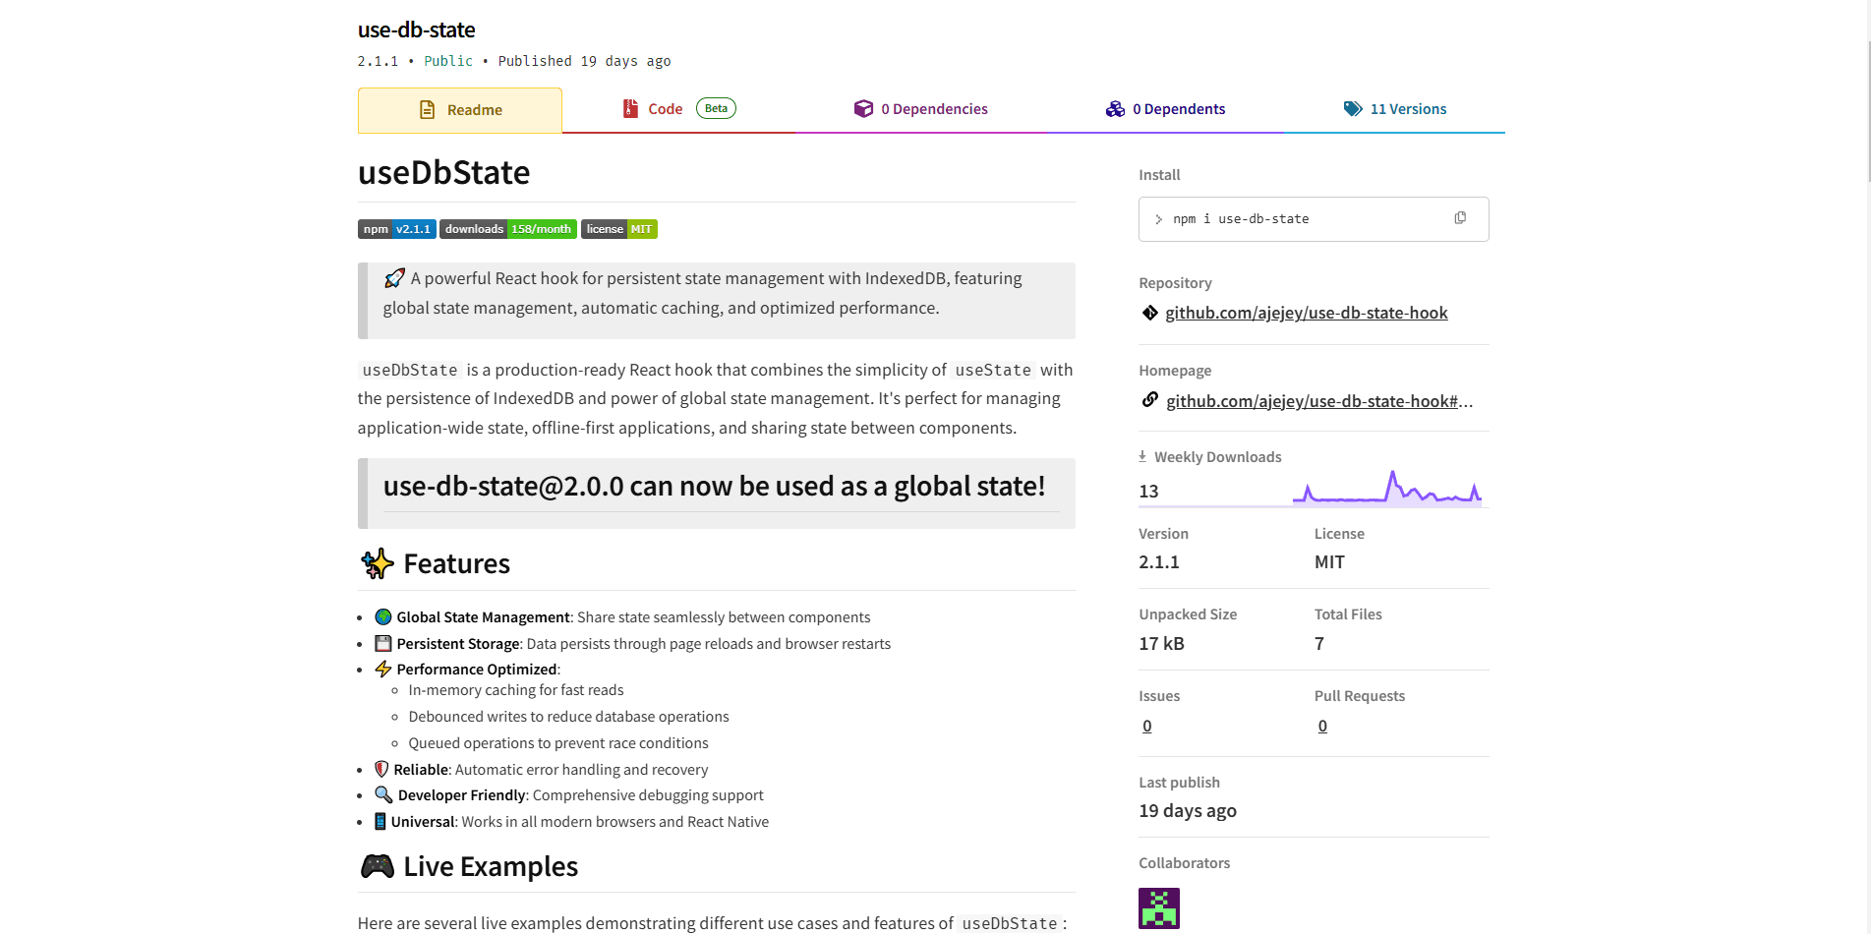Image resolution: width=1871 pixels, height=934 pixels.
Task: Click "Queued operations to prevent race conditions"
Action: point(558,743)
